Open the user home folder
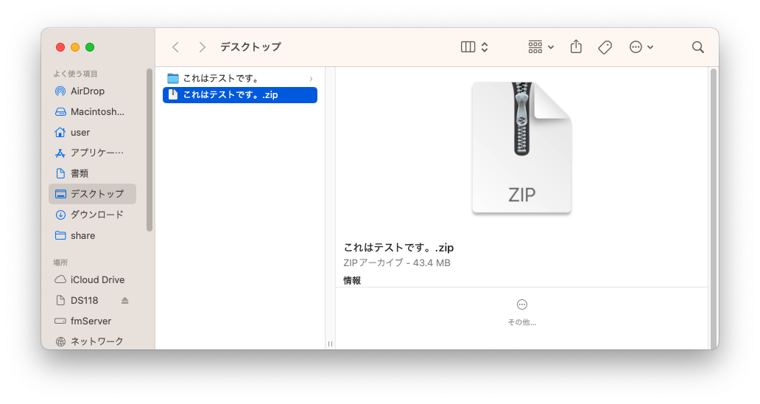 [x=92, y=133]
